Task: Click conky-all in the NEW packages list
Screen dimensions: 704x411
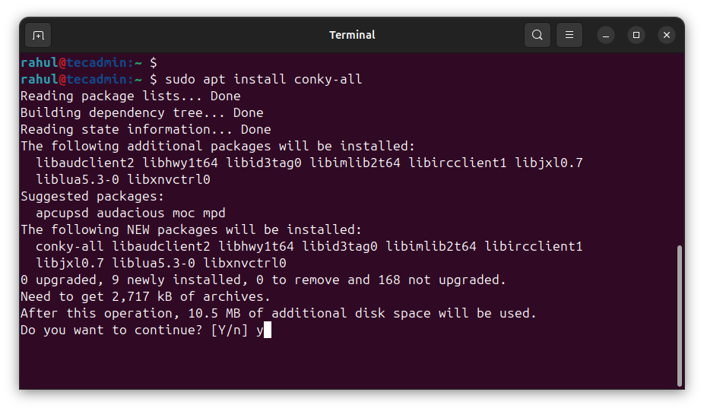Action: coord(70,246)
